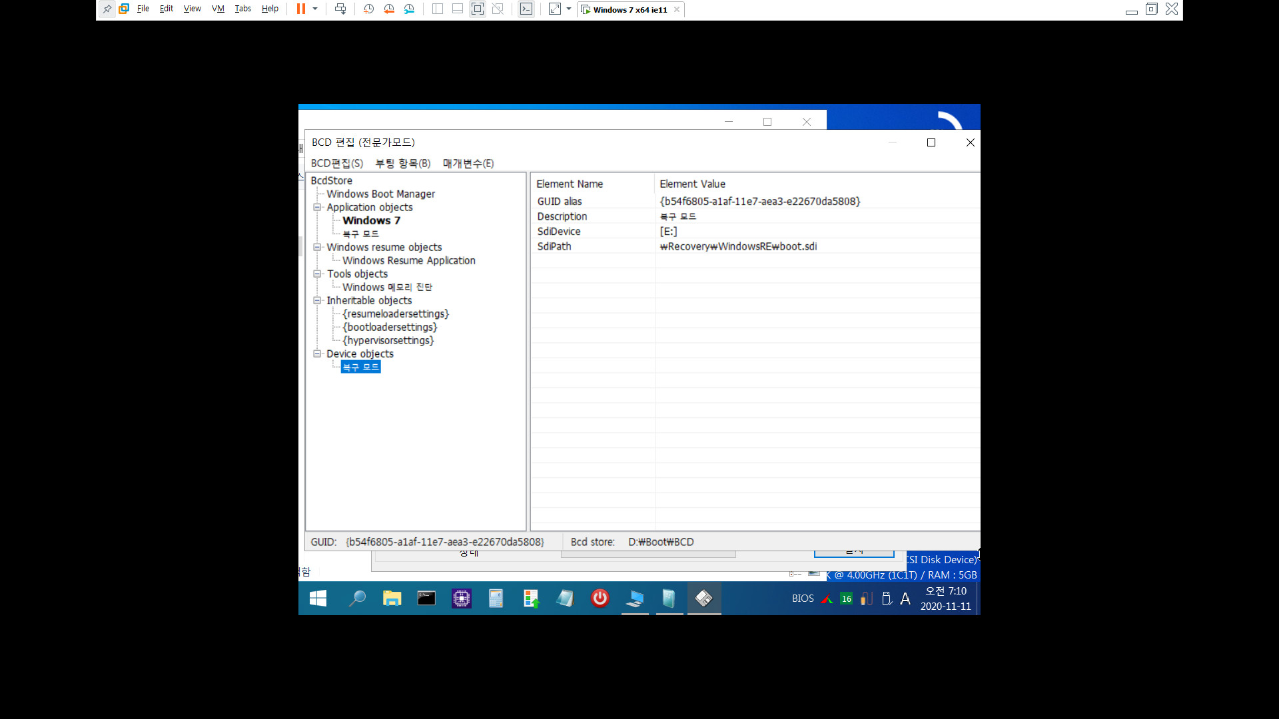Open the power options dropdown next to pause
This screenshot has width=1279, height=719.
pyautogui.click(x=315, y=9)
